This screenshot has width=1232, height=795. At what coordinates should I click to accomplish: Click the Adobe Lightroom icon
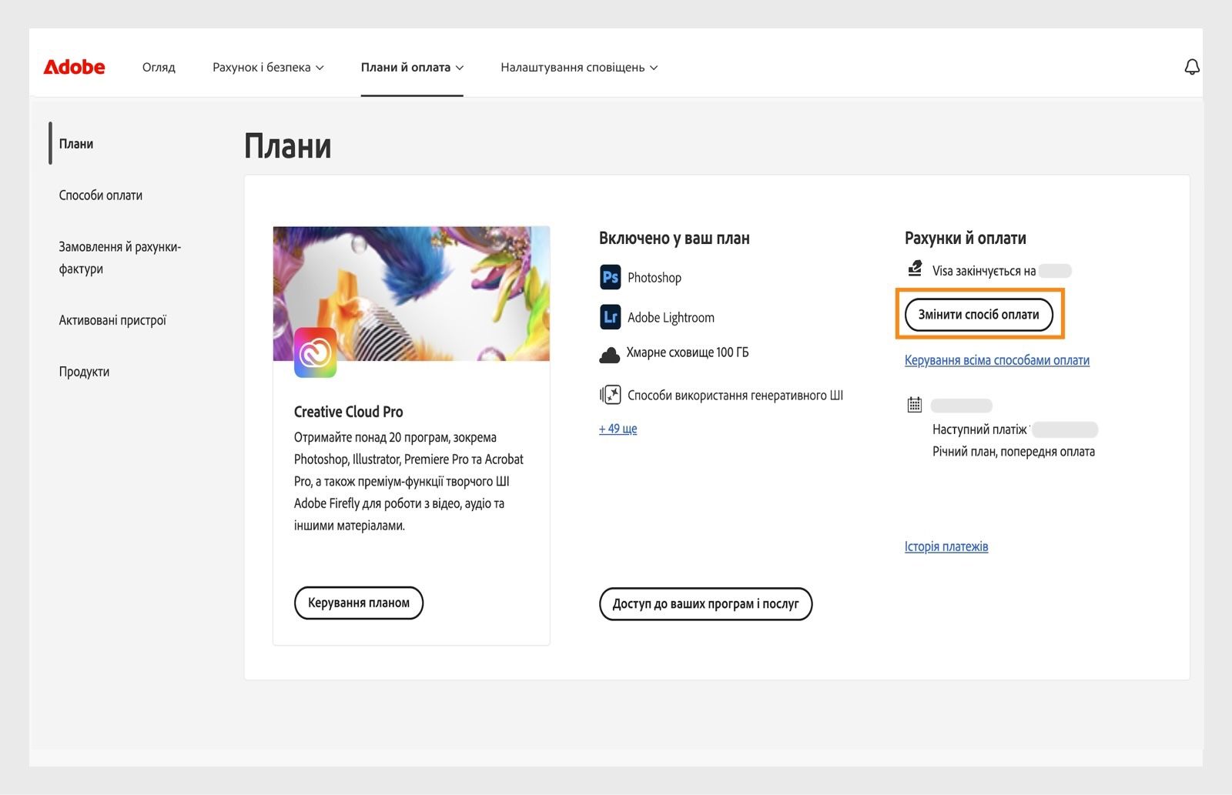point(610,317)
